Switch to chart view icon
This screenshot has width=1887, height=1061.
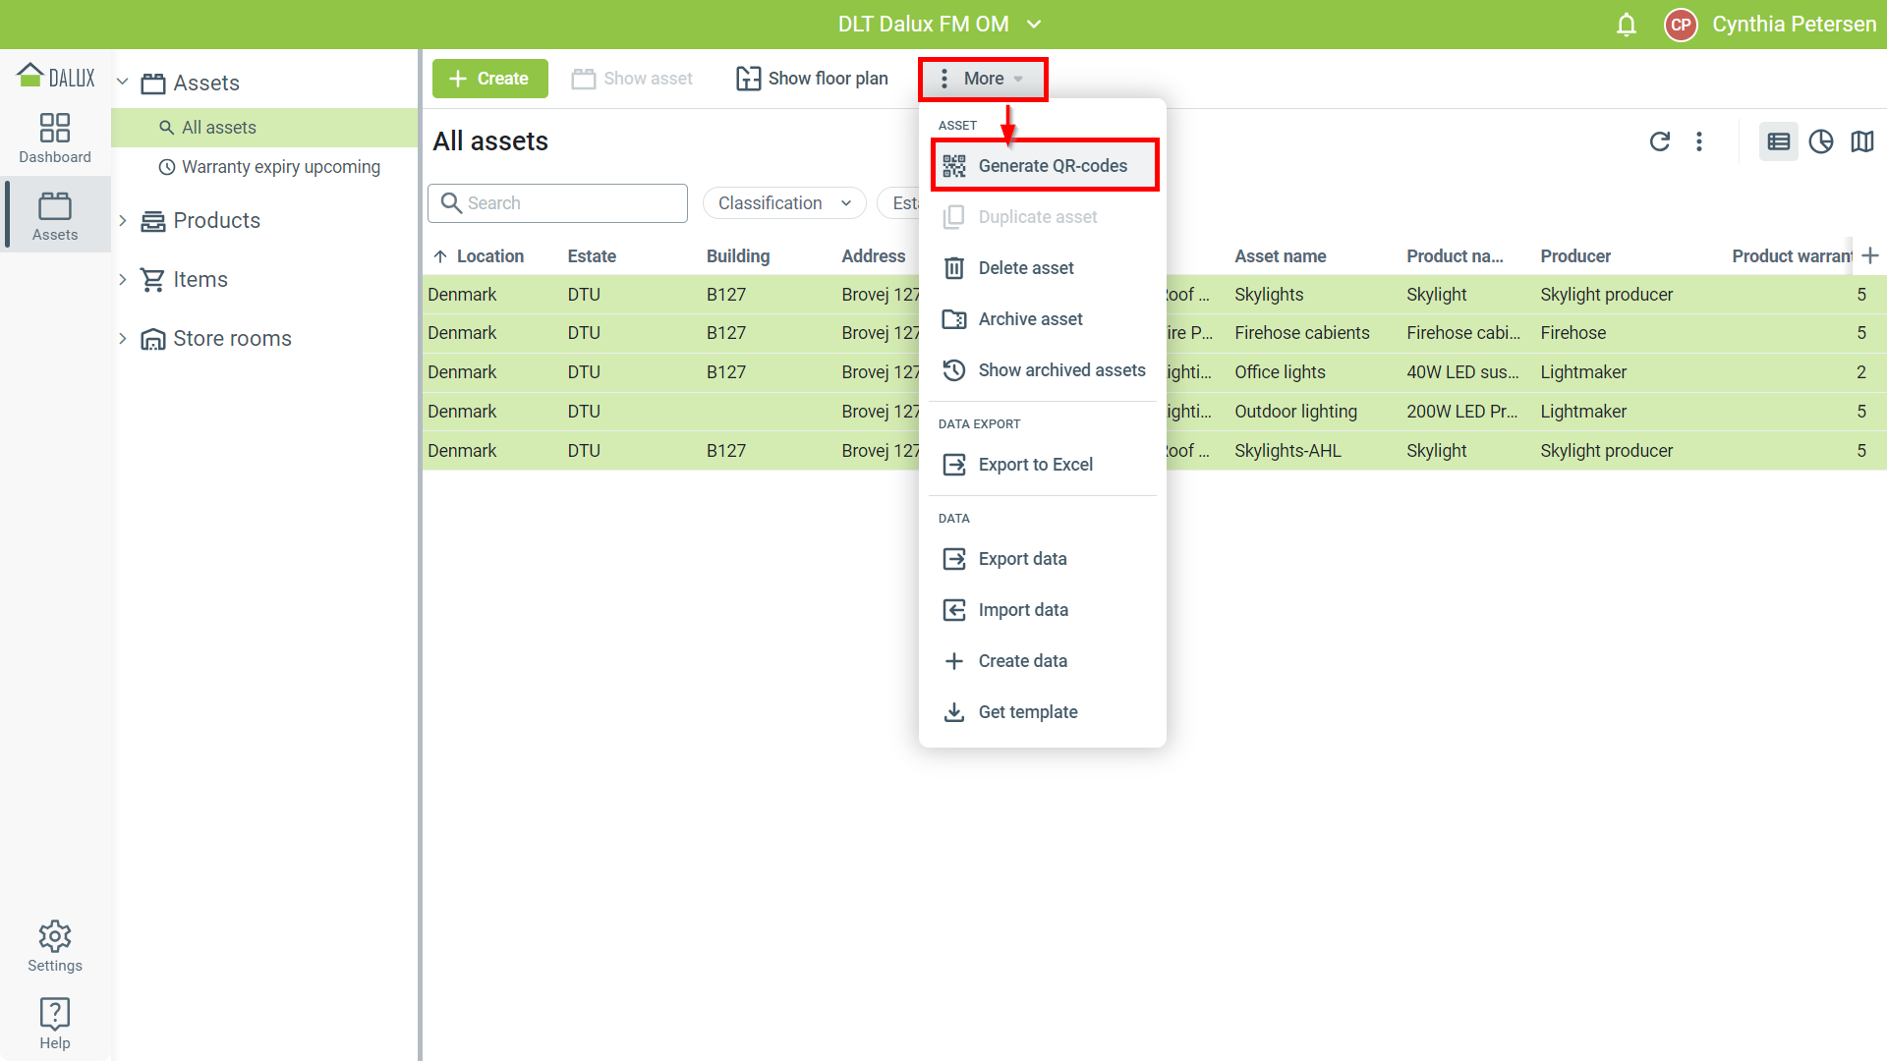click(x=1821, y=141)
